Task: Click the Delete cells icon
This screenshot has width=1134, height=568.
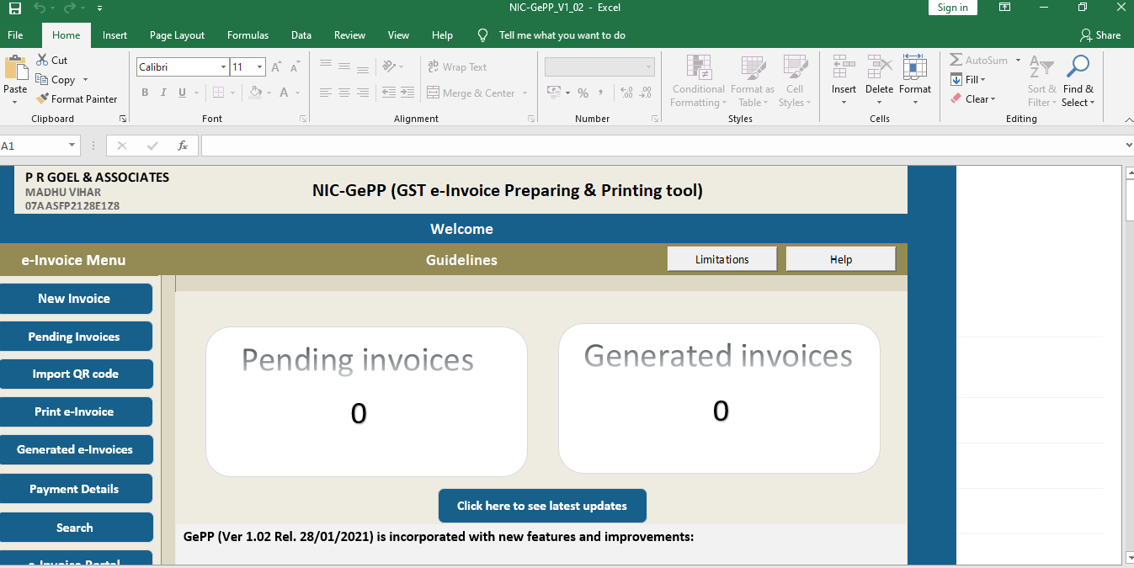Action: point(879,67)
